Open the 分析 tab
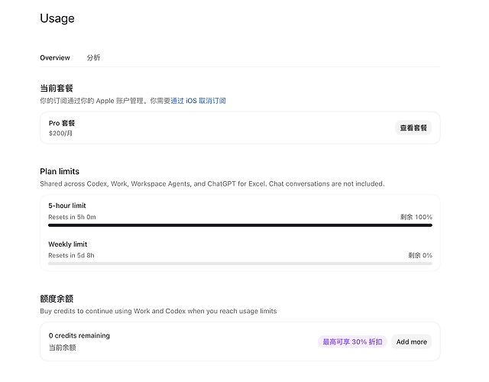Image resolution: width=489 pixels, height=382 pixels. click(x=93, y=58)
